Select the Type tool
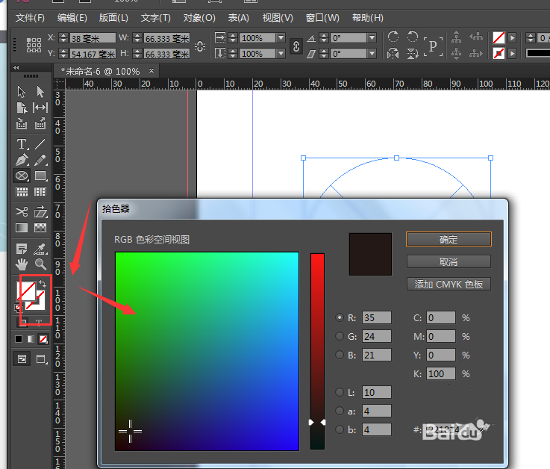Screen dimensions: 550x469 (22, 144)
